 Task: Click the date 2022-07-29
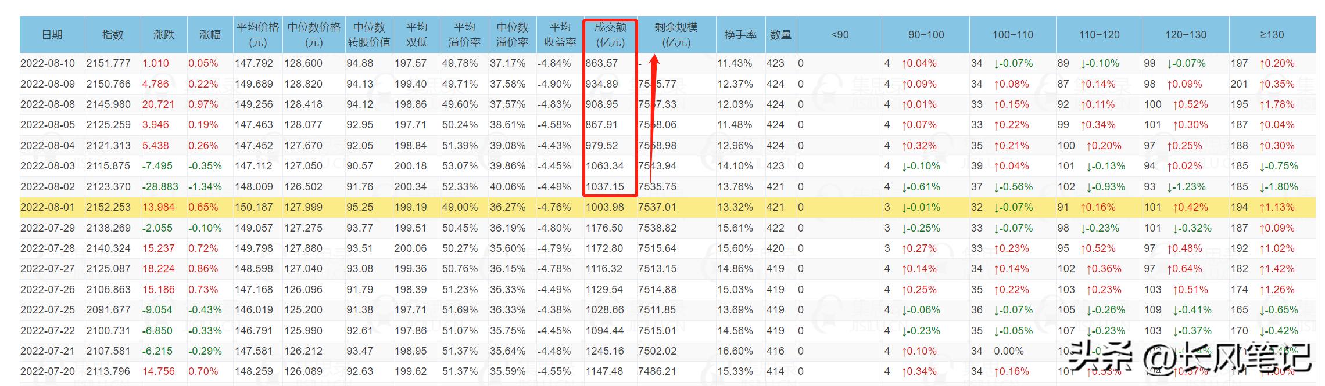[x=48, y=228]
